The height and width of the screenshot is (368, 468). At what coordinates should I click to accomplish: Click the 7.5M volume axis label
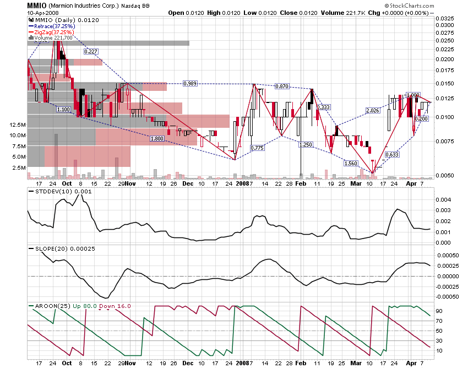tap(19, 146)
